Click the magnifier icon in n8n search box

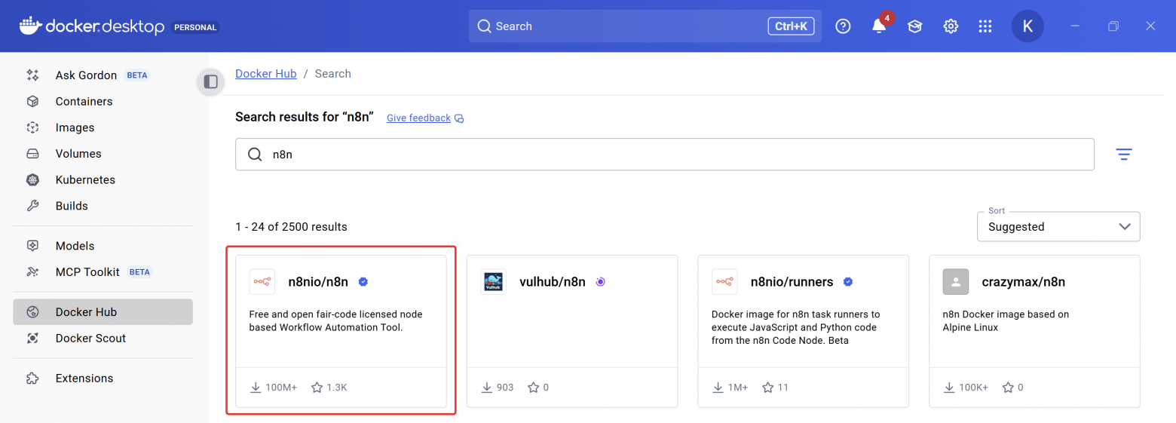pyautogui.click(x=255, y=155)
